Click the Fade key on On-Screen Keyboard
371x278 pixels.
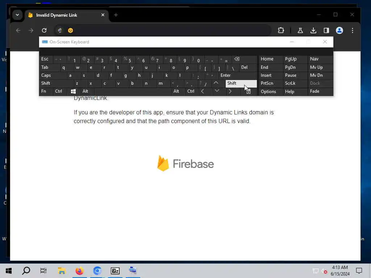click(x=320, y=91)
